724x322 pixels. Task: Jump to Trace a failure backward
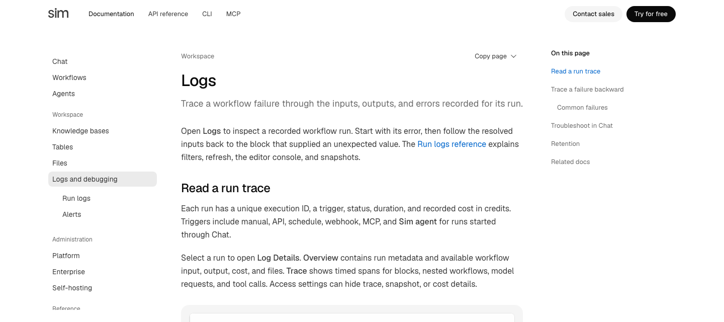pos(587,90)
